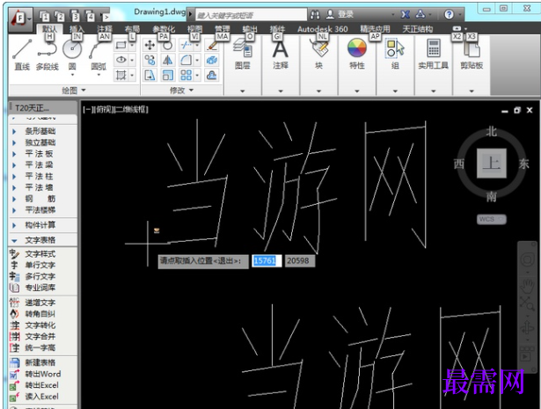Click the Scale tool icon
This screenshot has height=409, width=541.
[x=168, y=75]
